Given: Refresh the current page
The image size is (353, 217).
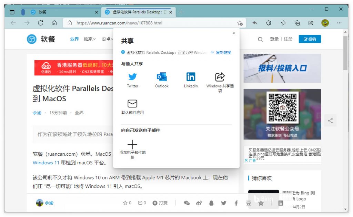Looking at the screenshot, I should 41,23.
